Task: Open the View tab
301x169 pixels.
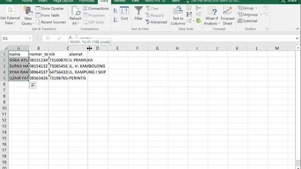Action: tap(135, 1)
